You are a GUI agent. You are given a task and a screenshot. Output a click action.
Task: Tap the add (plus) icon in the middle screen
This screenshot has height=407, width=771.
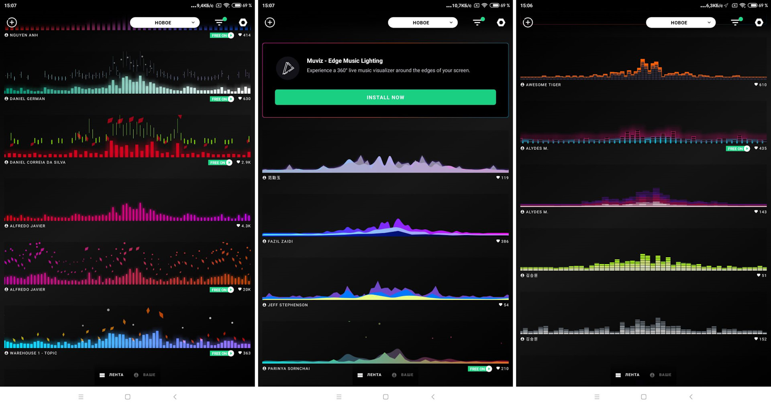point(270,22)
